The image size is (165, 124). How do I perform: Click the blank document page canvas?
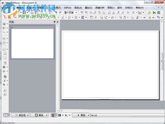pyautogui.click(x=110, y=65)
